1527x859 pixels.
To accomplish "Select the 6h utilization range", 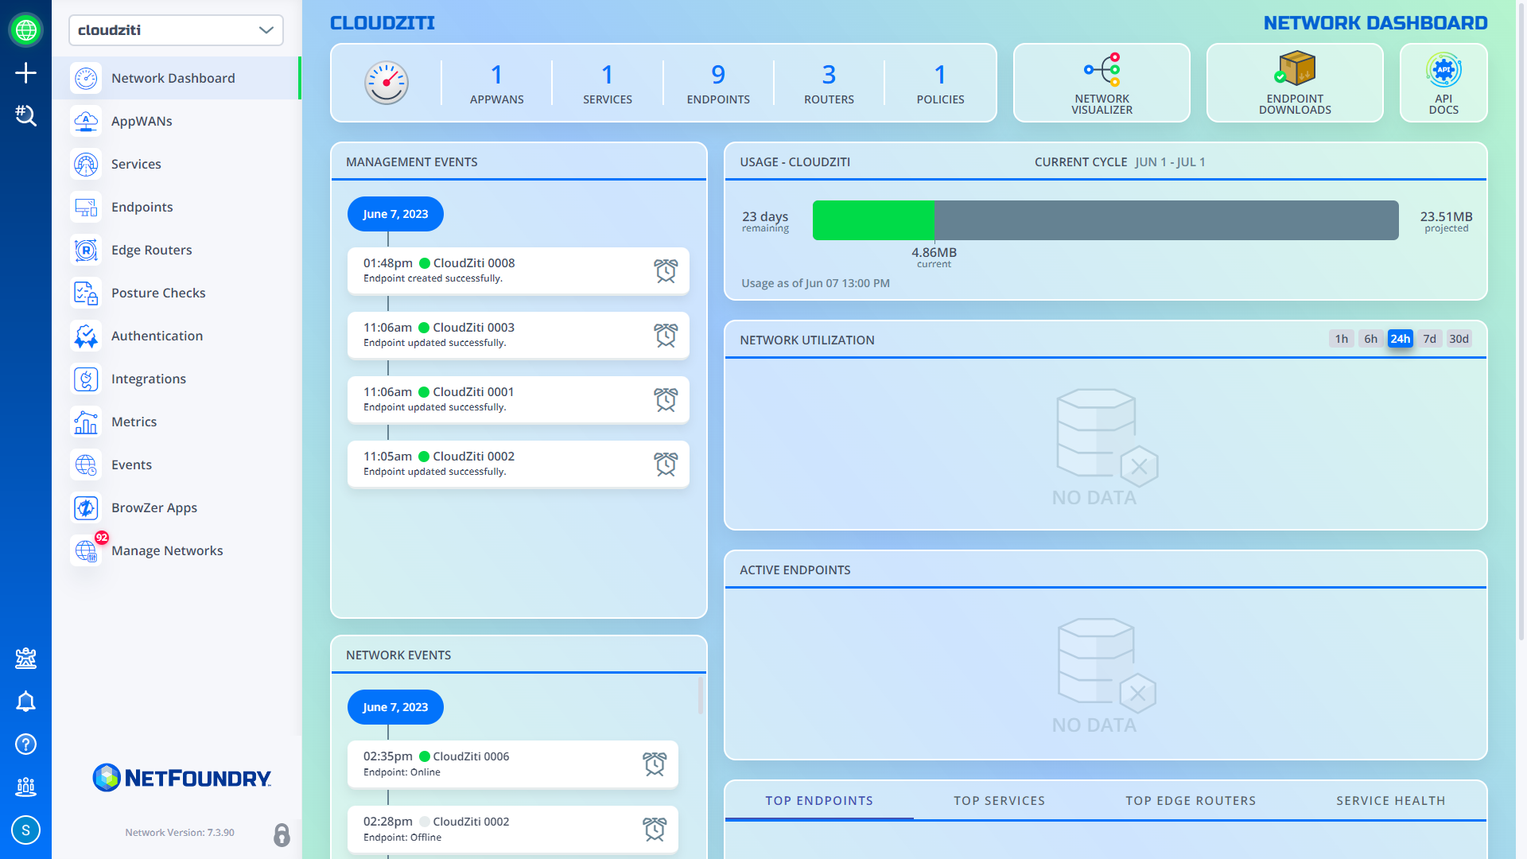I will [1371, 339].
